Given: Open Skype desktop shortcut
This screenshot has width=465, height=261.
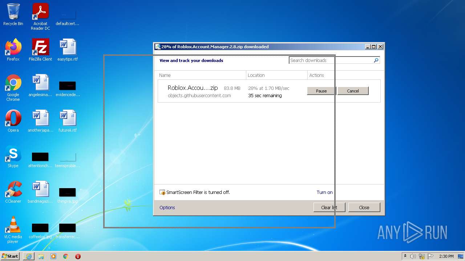Looking at the screenshot, I should 13,157.
